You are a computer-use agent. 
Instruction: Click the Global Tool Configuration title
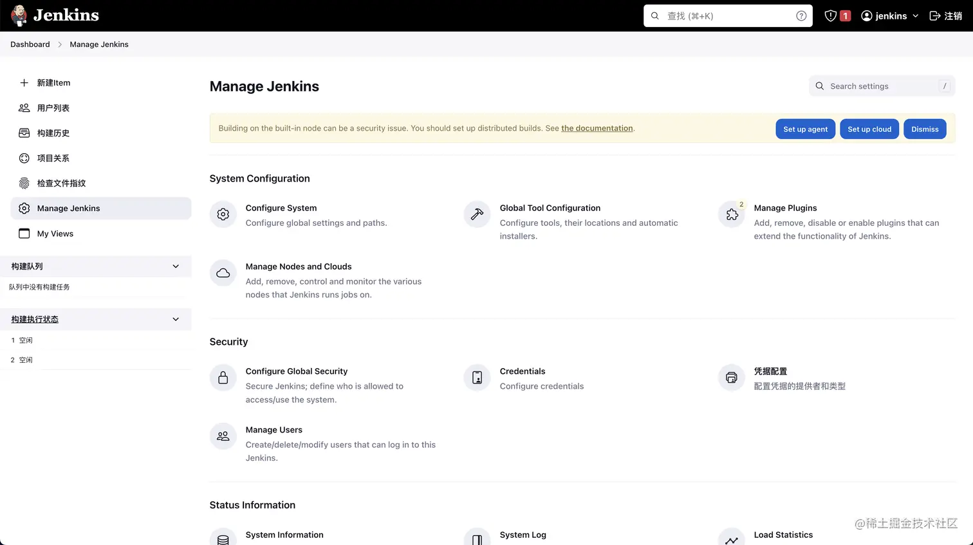coord(550,208)
